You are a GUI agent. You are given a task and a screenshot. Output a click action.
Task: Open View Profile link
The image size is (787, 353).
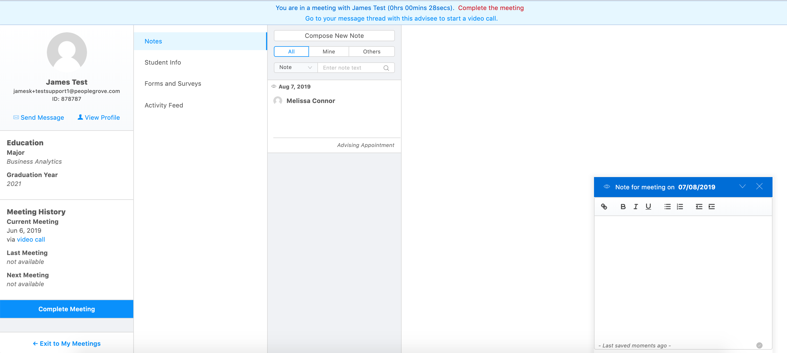pyautogui.click(x=98, y=117)
